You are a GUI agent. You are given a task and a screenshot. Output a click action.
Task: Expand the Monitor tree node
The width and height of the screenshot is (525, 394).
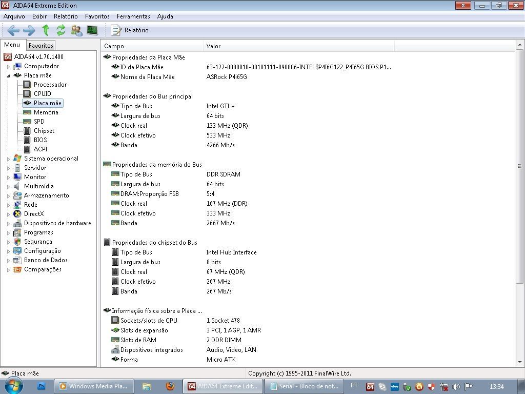pyautogui.click(x=8, y=178)
